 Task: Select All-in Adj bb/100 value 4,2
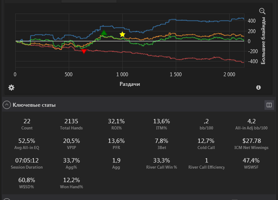pyautogui.click(x=251, y=121)
